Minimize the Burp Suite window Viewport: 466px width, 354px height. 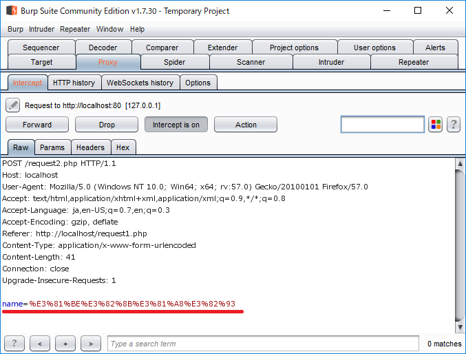(387, 11)
